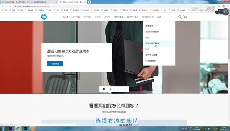The image size is (230, 131).
Task: Open 打印机 navigation menu
Action: coord(98,17)
